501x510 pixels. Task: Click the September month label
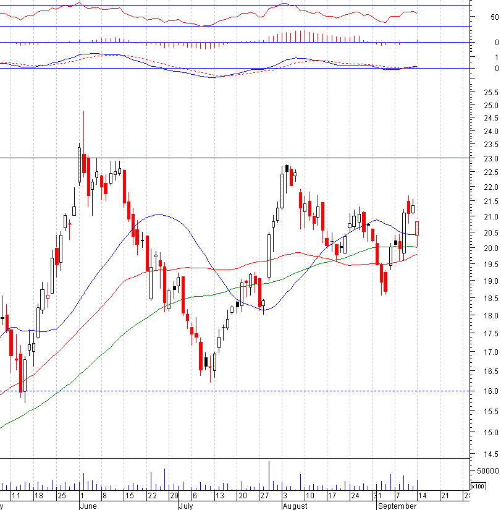click(397, 506)
